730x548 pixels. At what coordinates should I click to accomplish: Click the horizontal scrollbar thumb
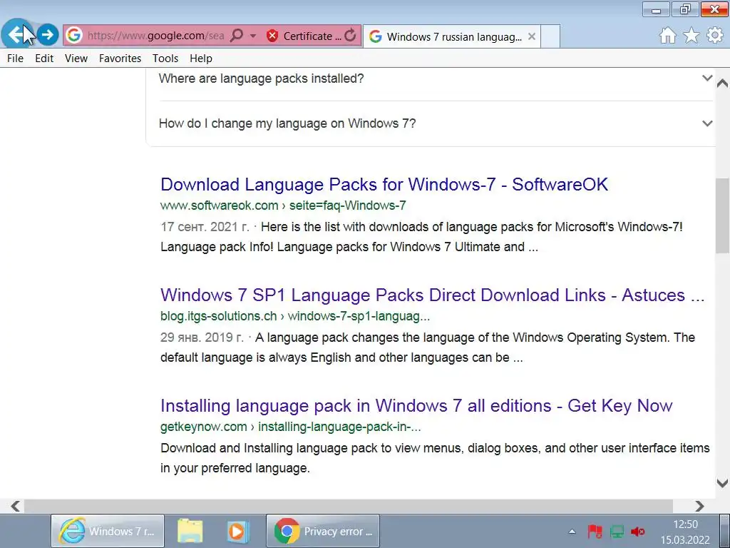pos(348,506)
